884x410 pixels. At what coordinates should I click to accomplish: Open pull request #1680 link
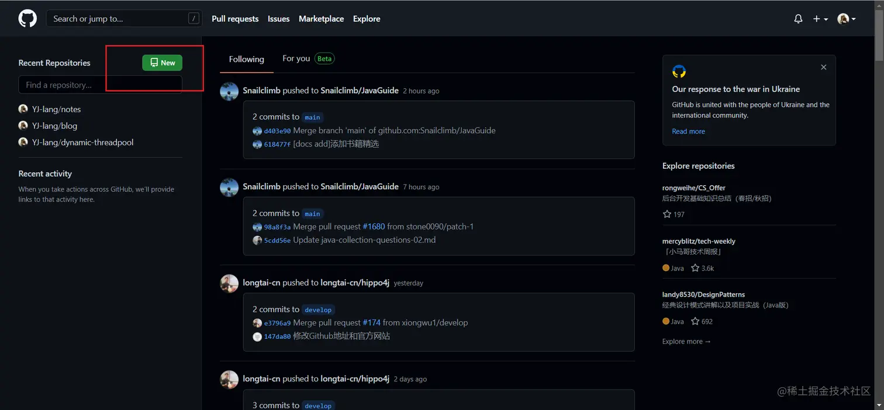(x=374, y=227)
